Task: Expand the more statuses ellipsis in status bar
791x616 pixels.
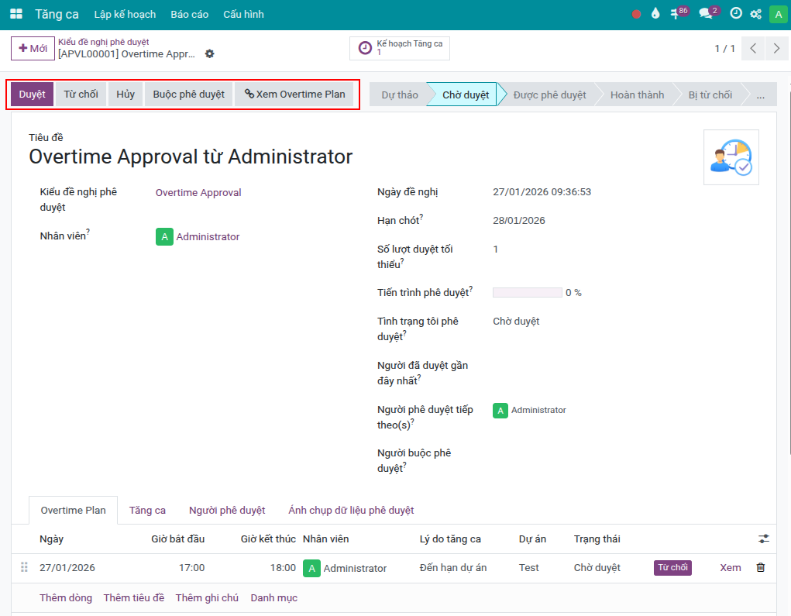Action: point(760,95)
